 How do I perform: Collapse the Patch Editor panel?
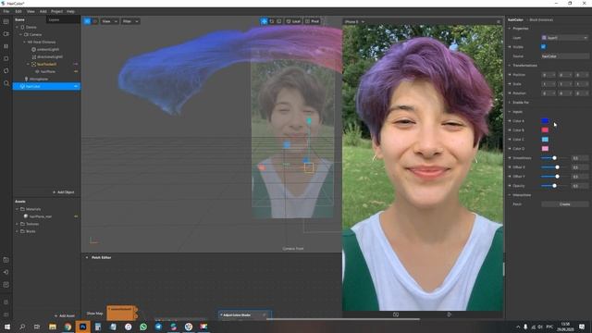(x=87, y=257)
